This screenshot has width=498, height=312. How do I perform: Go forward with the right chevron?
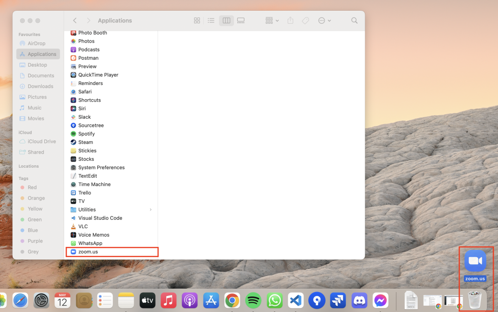[x=89, y=20]
